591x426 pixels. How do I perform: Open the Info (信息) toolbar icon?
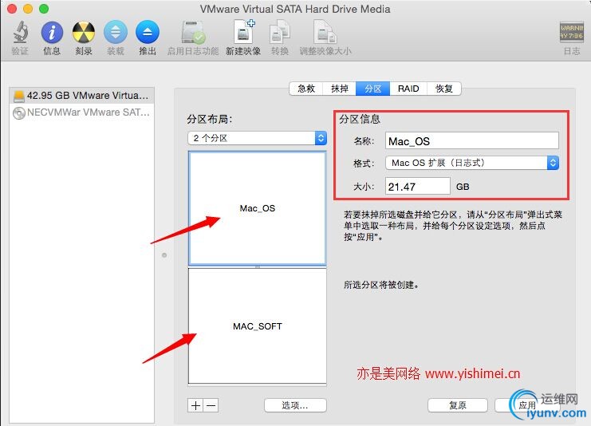52,33
